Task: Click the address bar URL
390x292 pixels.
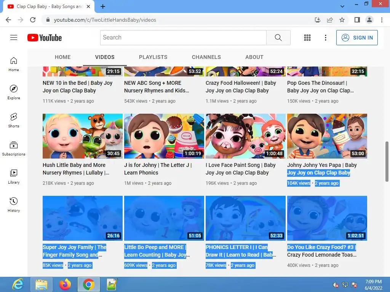Action: point(105,20)
